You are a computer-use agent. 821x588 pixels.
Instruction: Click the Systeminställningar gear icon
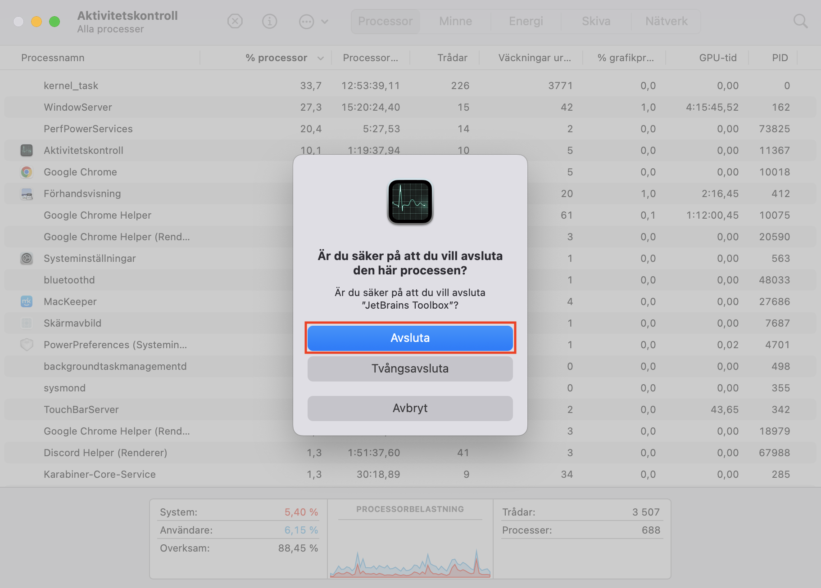pos(27,258)
